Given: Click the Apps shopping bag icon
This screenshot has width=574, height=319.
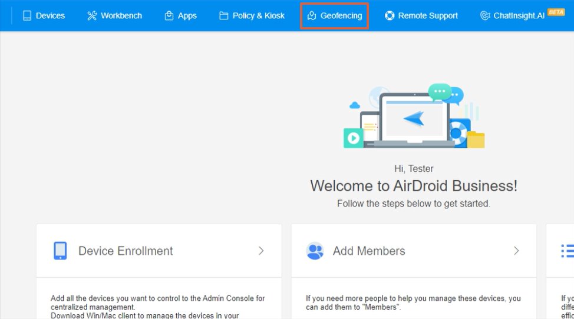Looking at the screenshot, I should (169, 16).
